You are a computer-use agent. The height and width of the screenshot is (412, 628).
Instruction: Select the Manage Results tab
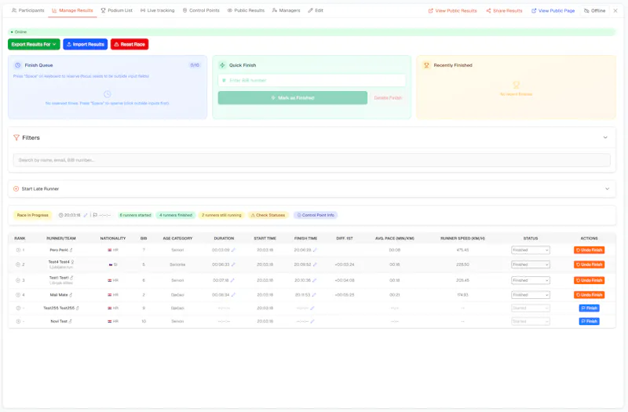point(72,10)
